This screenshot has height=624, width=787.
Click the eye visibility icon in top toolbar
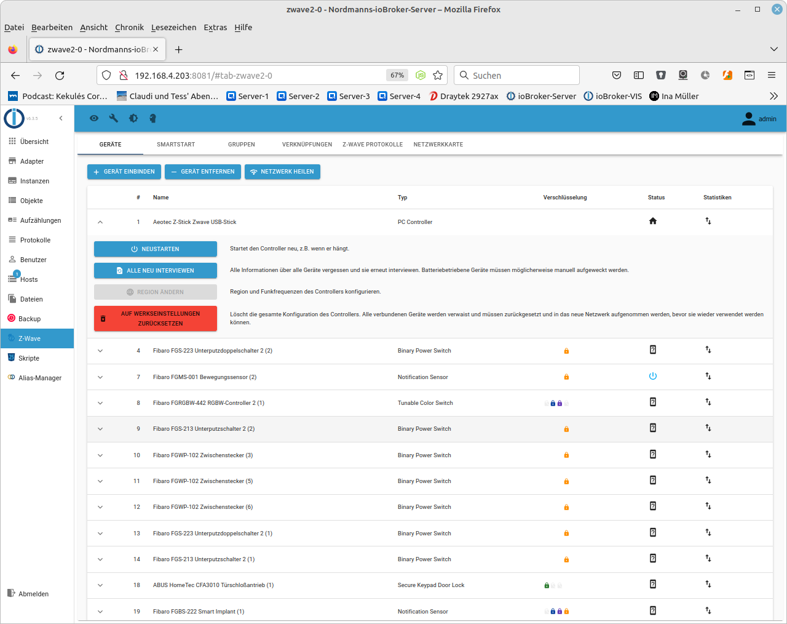pyautogui.click(x=94, y=118)
